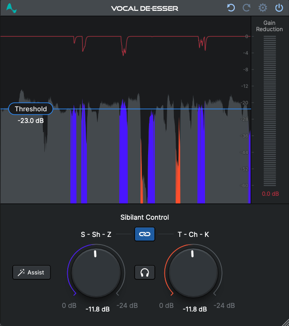Click the Gain Reduction meter

(x=270, y=111)
